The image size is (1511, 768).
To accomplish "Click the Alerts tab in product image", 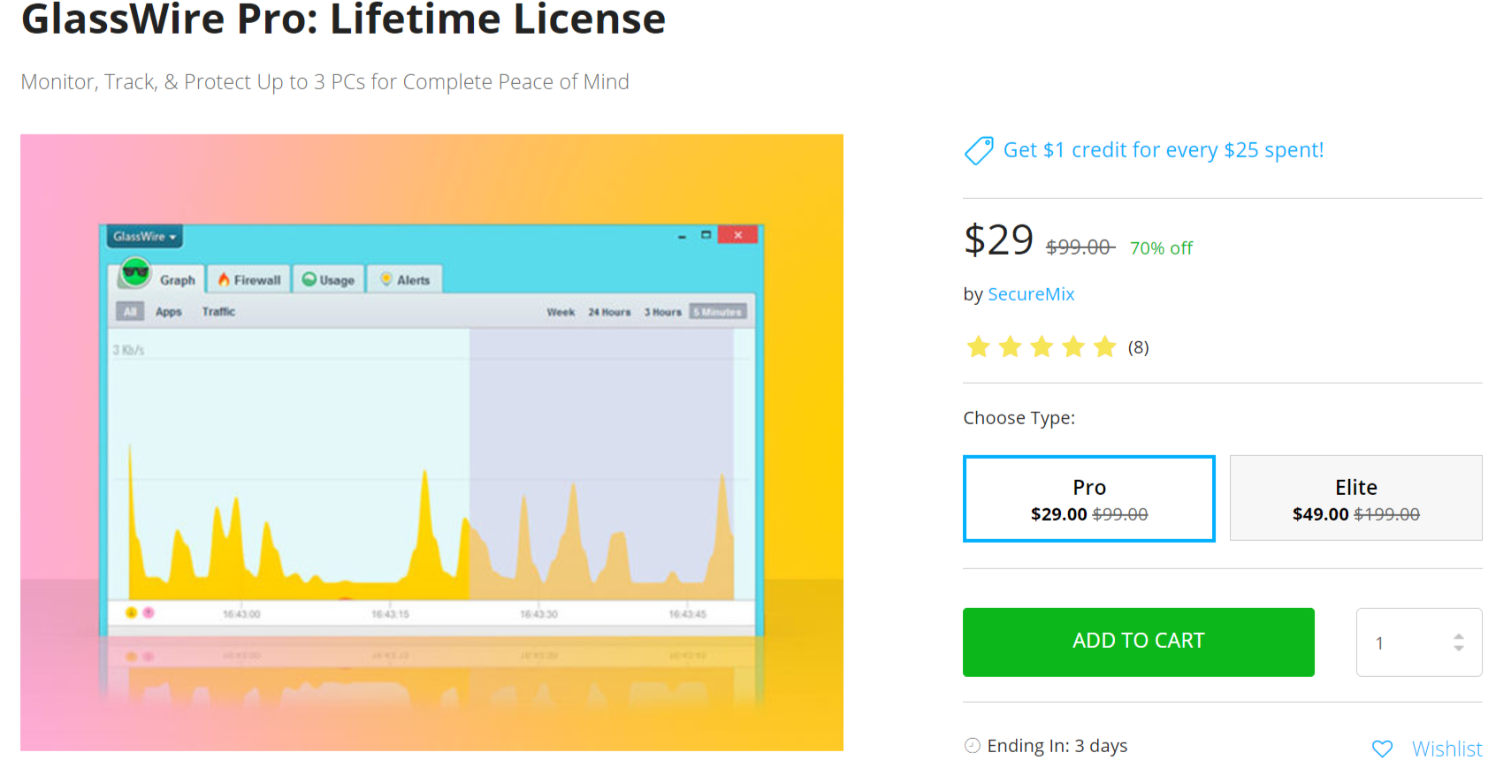I will 405,280.
